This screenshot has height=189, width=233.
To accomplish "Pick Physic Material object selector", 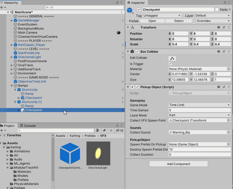I will [x=229, y=69].
